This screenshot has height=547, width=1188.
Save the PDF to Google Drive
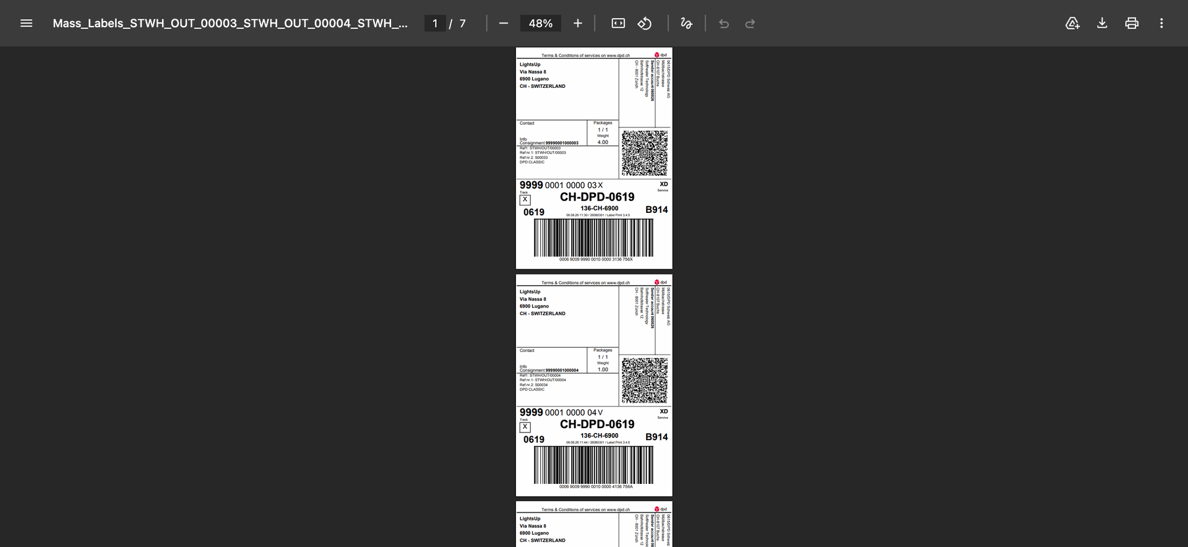point(1072,24)
